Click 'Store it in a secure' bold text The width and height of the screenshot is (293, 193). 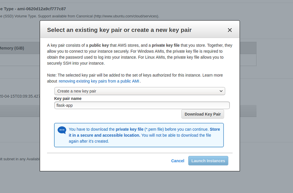click(x=144, y=132)
